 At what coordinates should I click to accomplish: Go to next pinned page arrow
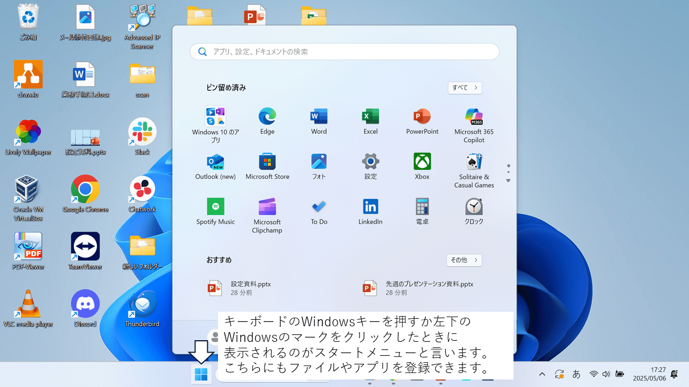pos(508,181)
